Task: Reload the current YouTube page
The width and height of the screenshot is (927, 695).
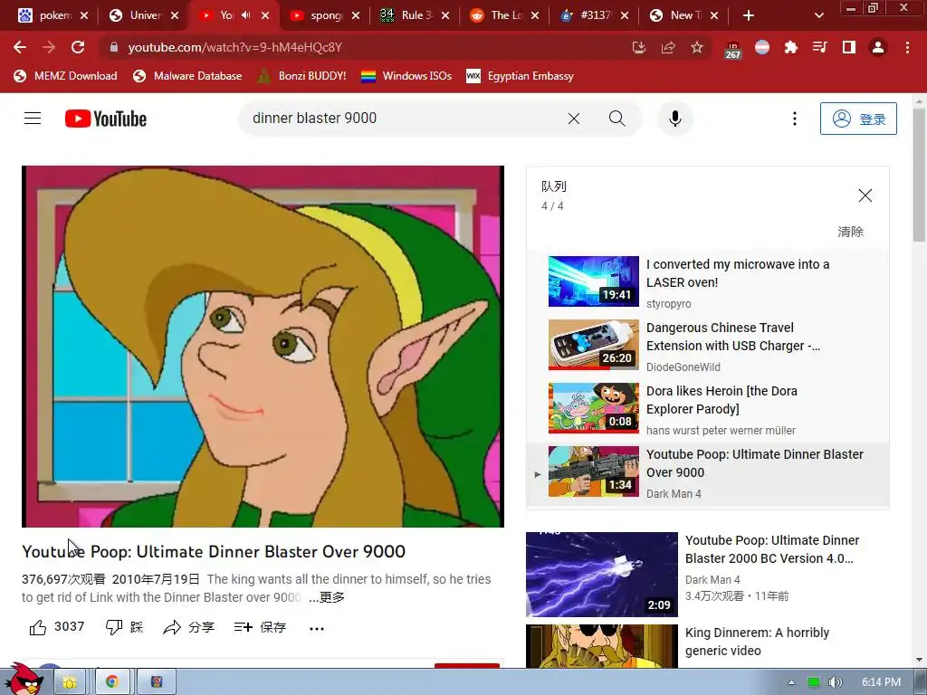Action: (78, 47)
